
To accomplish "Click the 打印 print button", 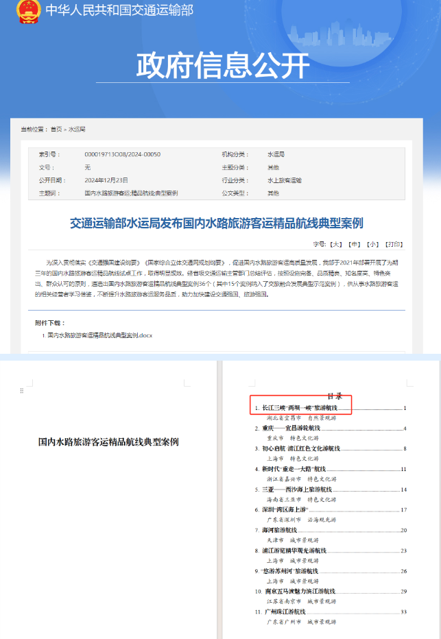I will 394,243.
